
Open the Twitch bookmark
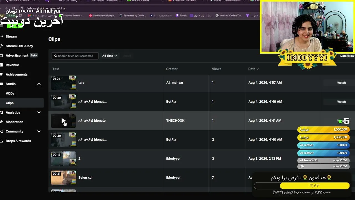181,16
